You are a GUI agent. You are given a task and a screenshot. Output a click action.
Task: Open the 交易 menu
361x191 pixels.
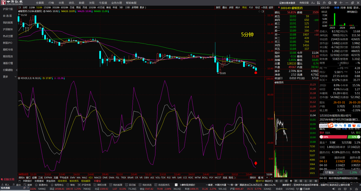[61, 3]
